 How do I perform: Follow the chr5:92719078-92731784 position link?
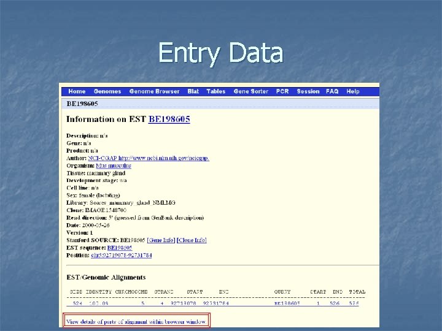click(122, 255)
